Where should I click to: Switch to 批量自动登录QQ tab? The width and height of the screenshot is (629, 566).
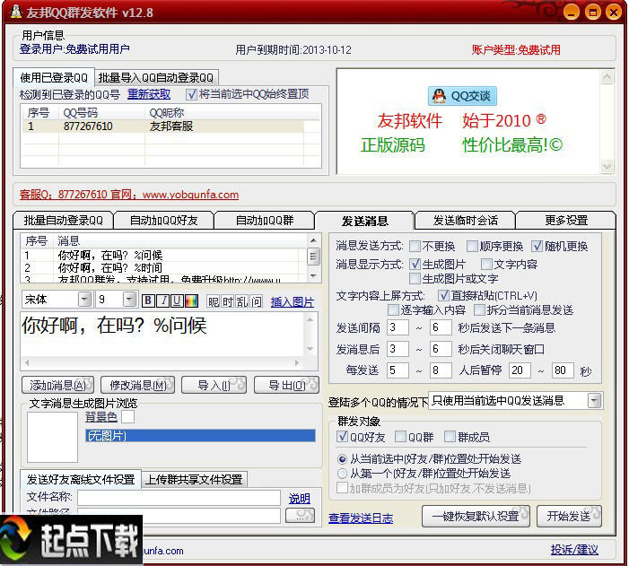tap(64, 221)
